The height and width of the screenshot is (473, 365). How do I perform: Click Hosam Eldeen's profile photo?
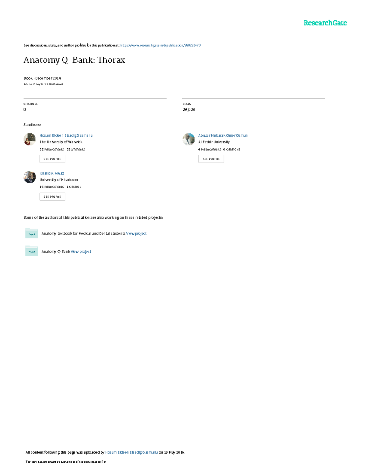[x=30, y=139]
